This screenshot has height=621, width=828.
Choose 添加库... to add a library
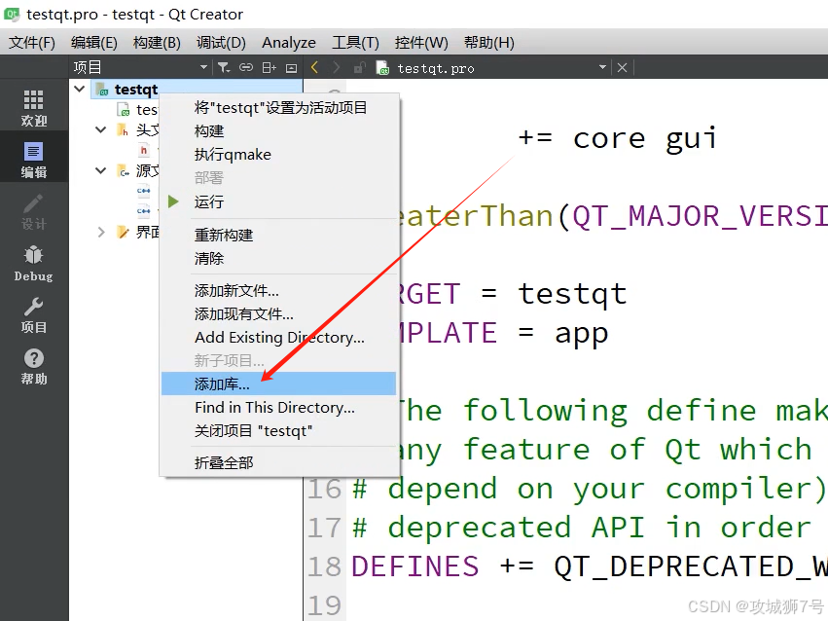point(279,384)
